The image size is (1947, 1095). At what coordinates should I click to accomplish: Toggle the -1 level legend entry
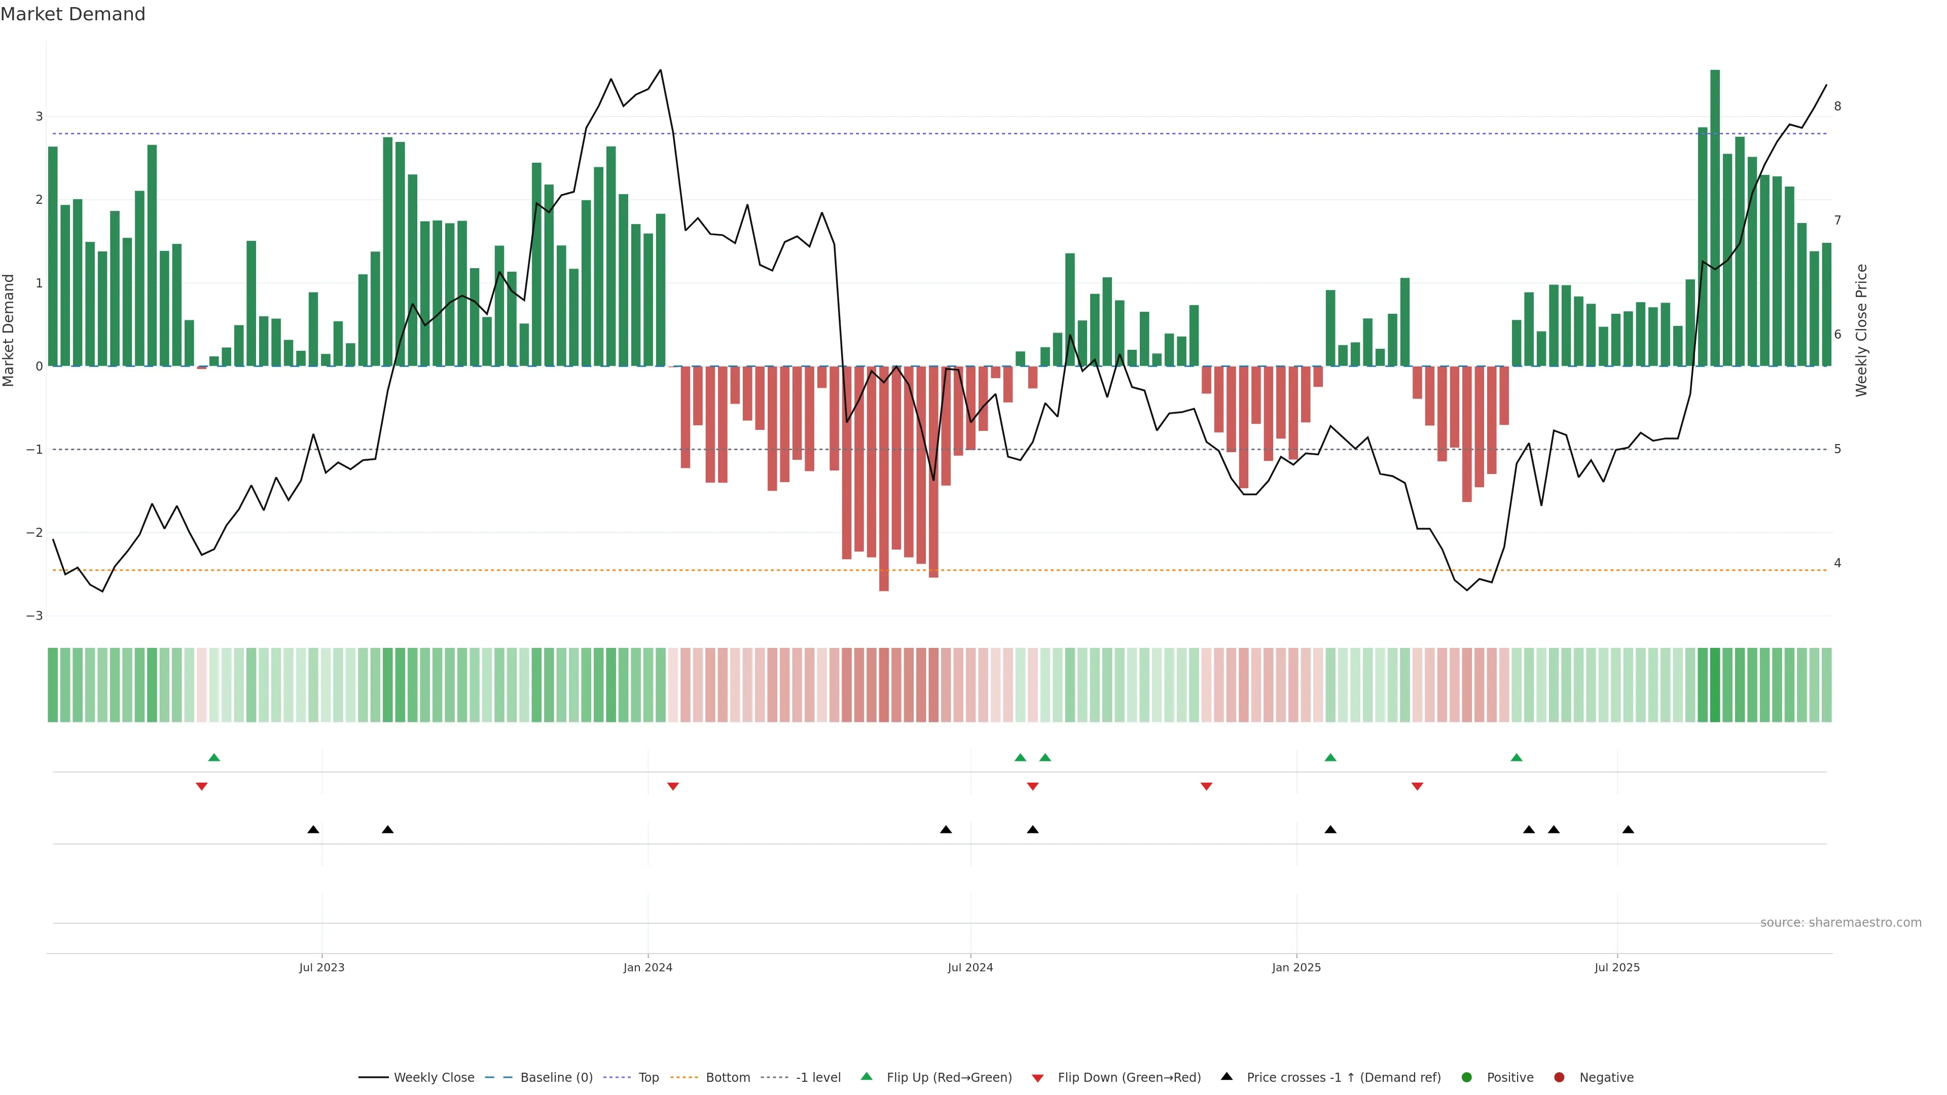pos(818,1077)
